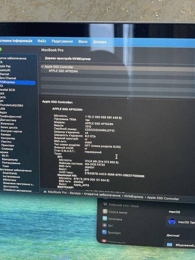Viewport: 195px width, 260px height.
Task: Select Живлення in the sidebar
Action: click(x=7, y=124)
